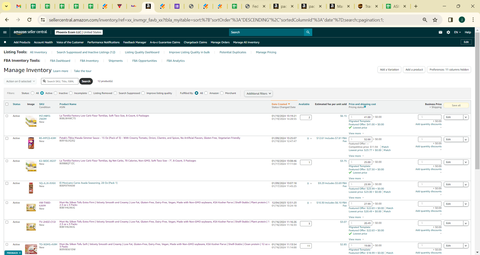Open the FBA Dashboard tab
Image resolution: width=480 pixels, height=255 pixels.
pos(60,61)
